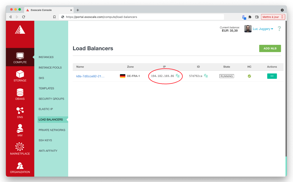Click the page vertical scrollbar
Screen dimensions: 293x182
[286, 89]
